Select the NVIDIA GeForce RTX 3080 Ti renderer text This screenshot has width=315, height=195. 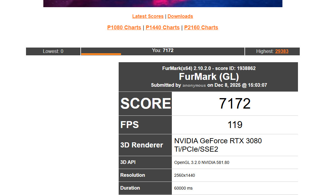[x=218, y=145]
